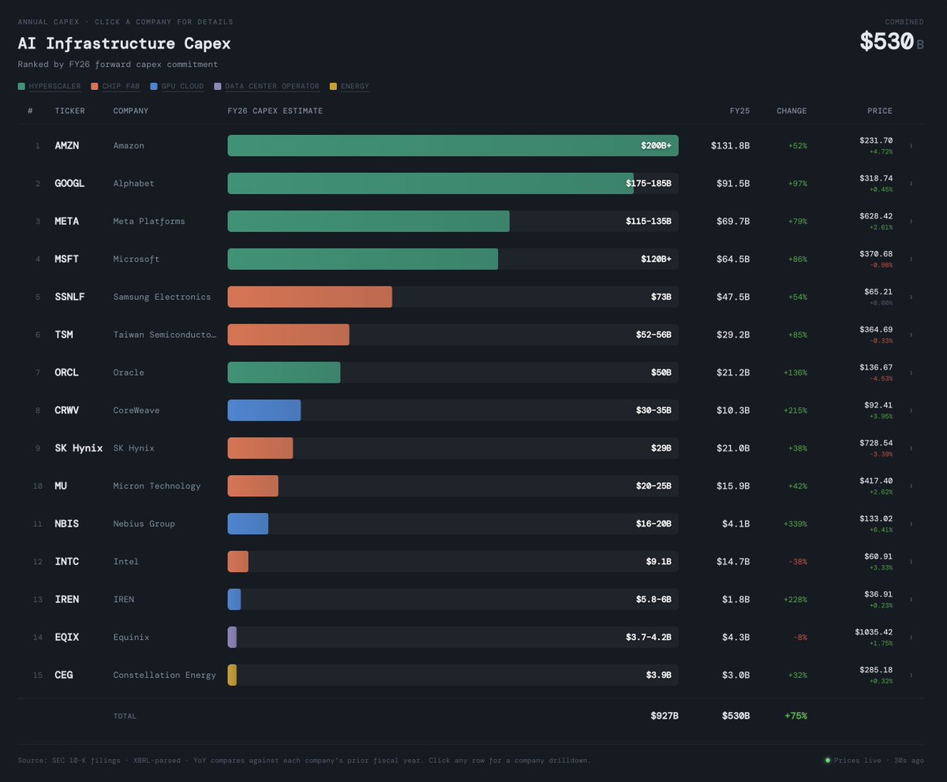Click Meta's $628.42 price
Screen dimensions: 947x782
[876, 216]
